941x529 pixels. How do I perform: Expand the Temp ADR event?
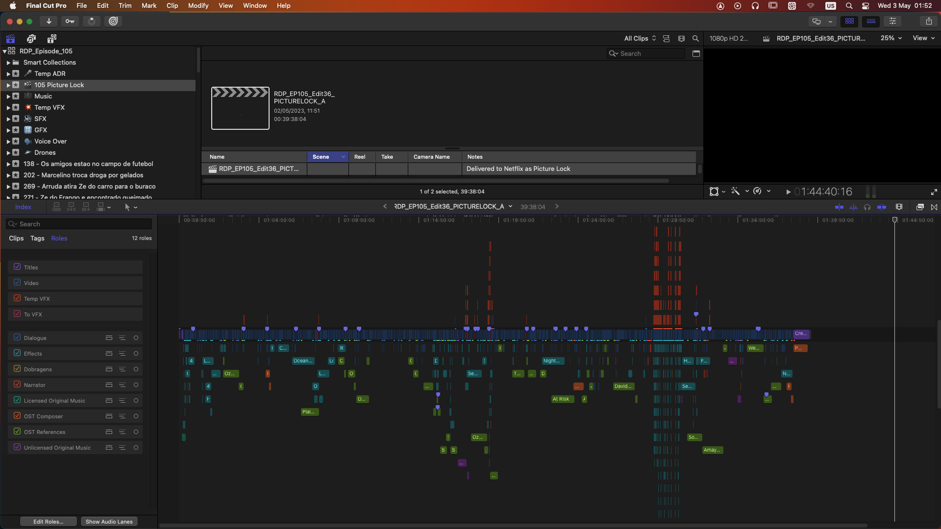coord(8,74)
